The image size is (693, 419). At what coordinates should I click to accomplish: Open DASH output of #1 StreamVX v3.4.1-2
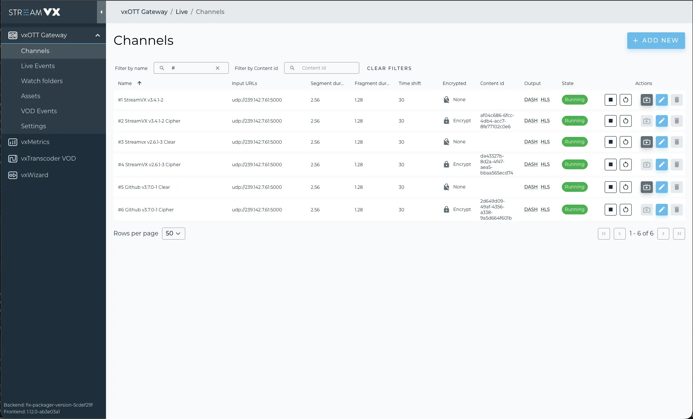pos(531,100)
